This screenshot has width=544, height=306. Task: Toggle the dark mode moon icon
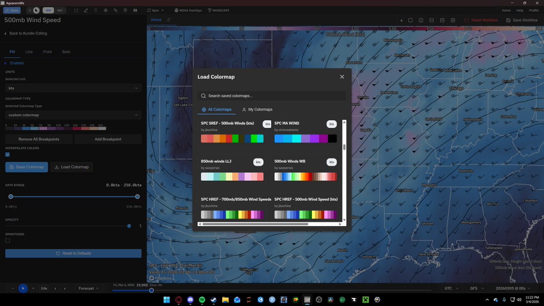(x=36, y=10)
